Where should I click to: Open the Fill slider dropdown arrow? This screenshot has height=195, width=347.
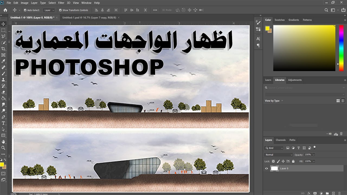[x=314, y=161]
